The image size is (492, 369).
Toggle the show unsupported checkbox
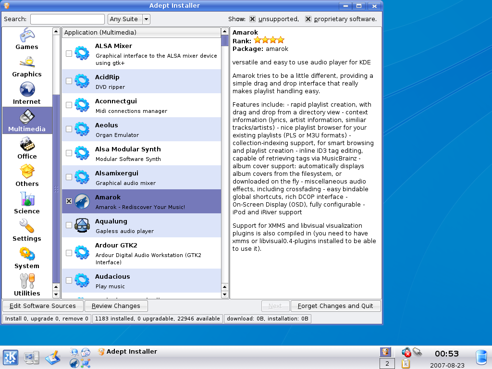coord(252,19)
